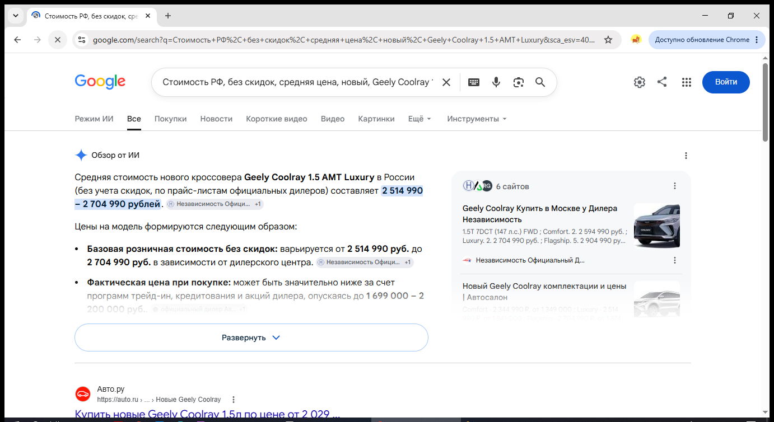
Task: Close the current Google search tab
Action: (x=148, y=16)
